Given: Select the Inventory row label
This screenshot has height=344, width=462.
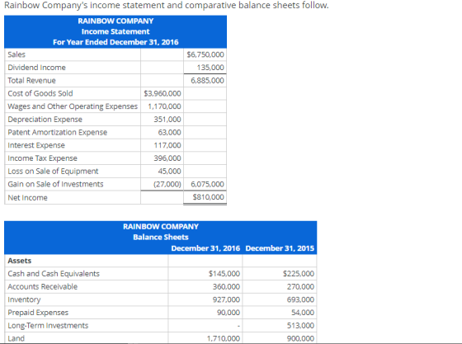Looking at the screenshot, I should (x=24, y=299).
